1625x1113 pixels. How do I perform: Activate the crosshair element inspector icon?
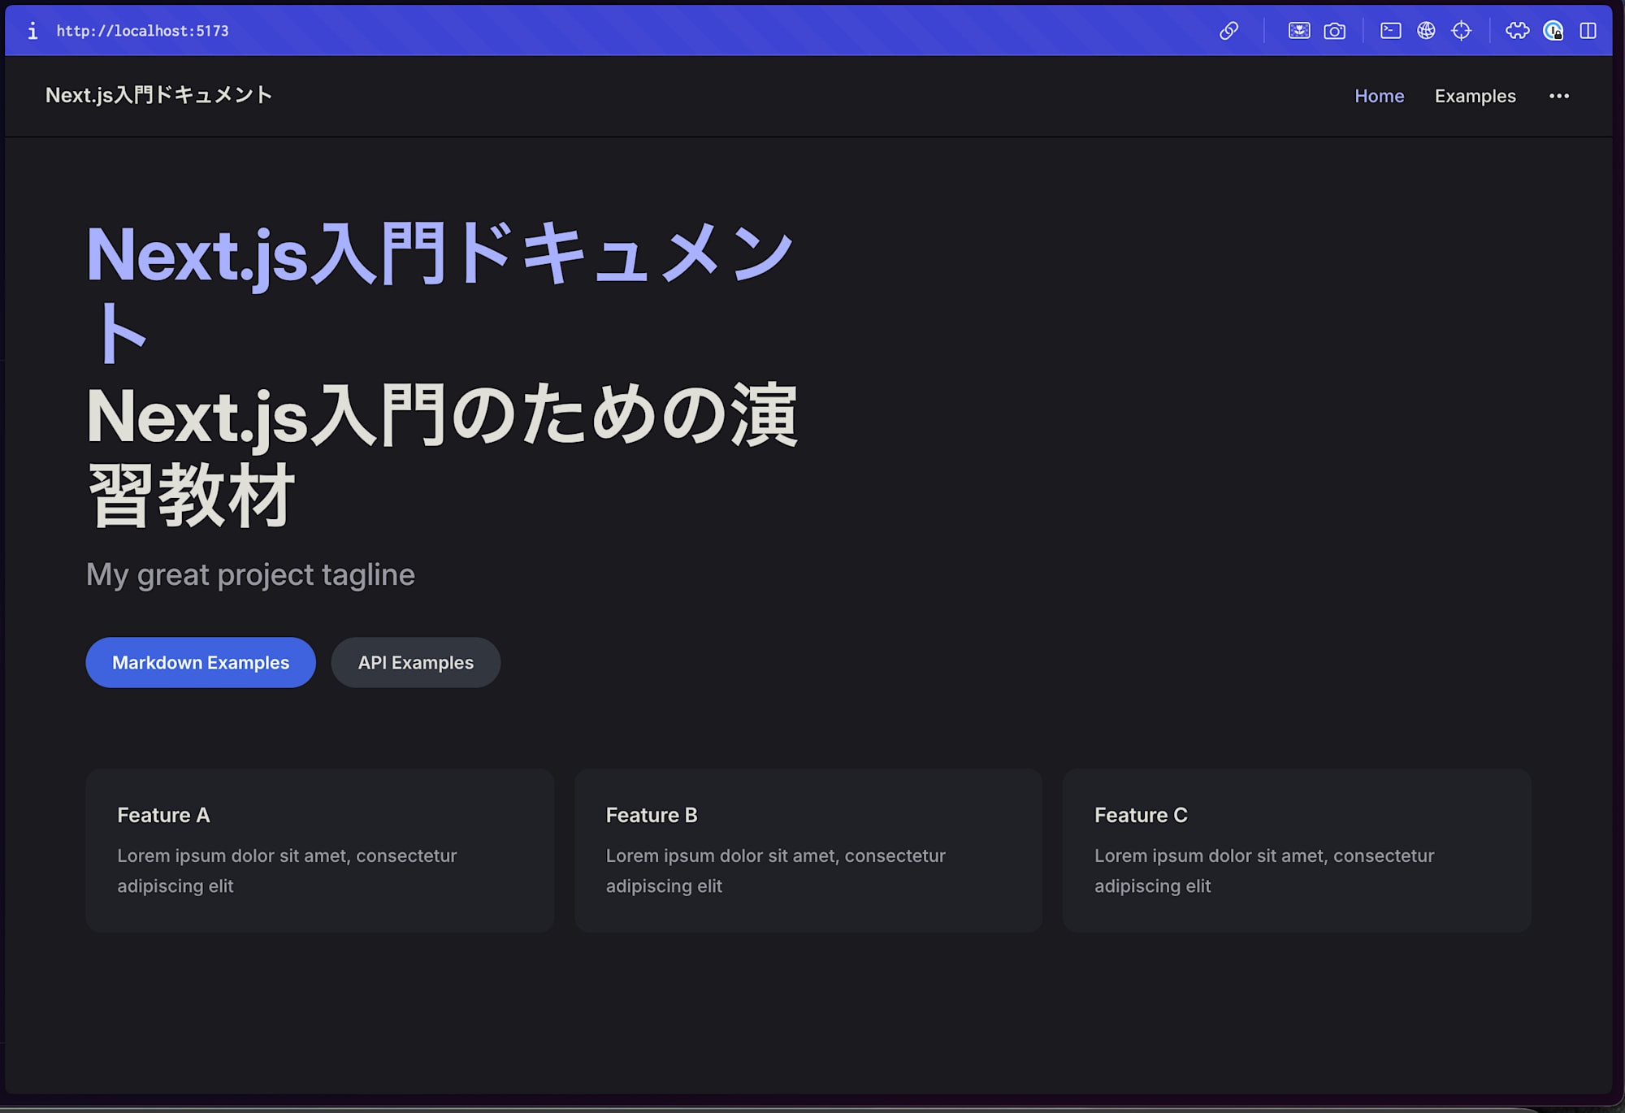click(1461, 31)
